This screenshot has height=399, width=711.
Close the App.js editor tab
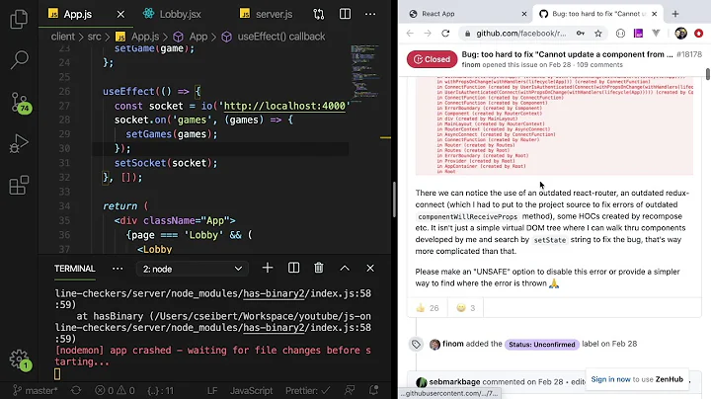(120, 15)
